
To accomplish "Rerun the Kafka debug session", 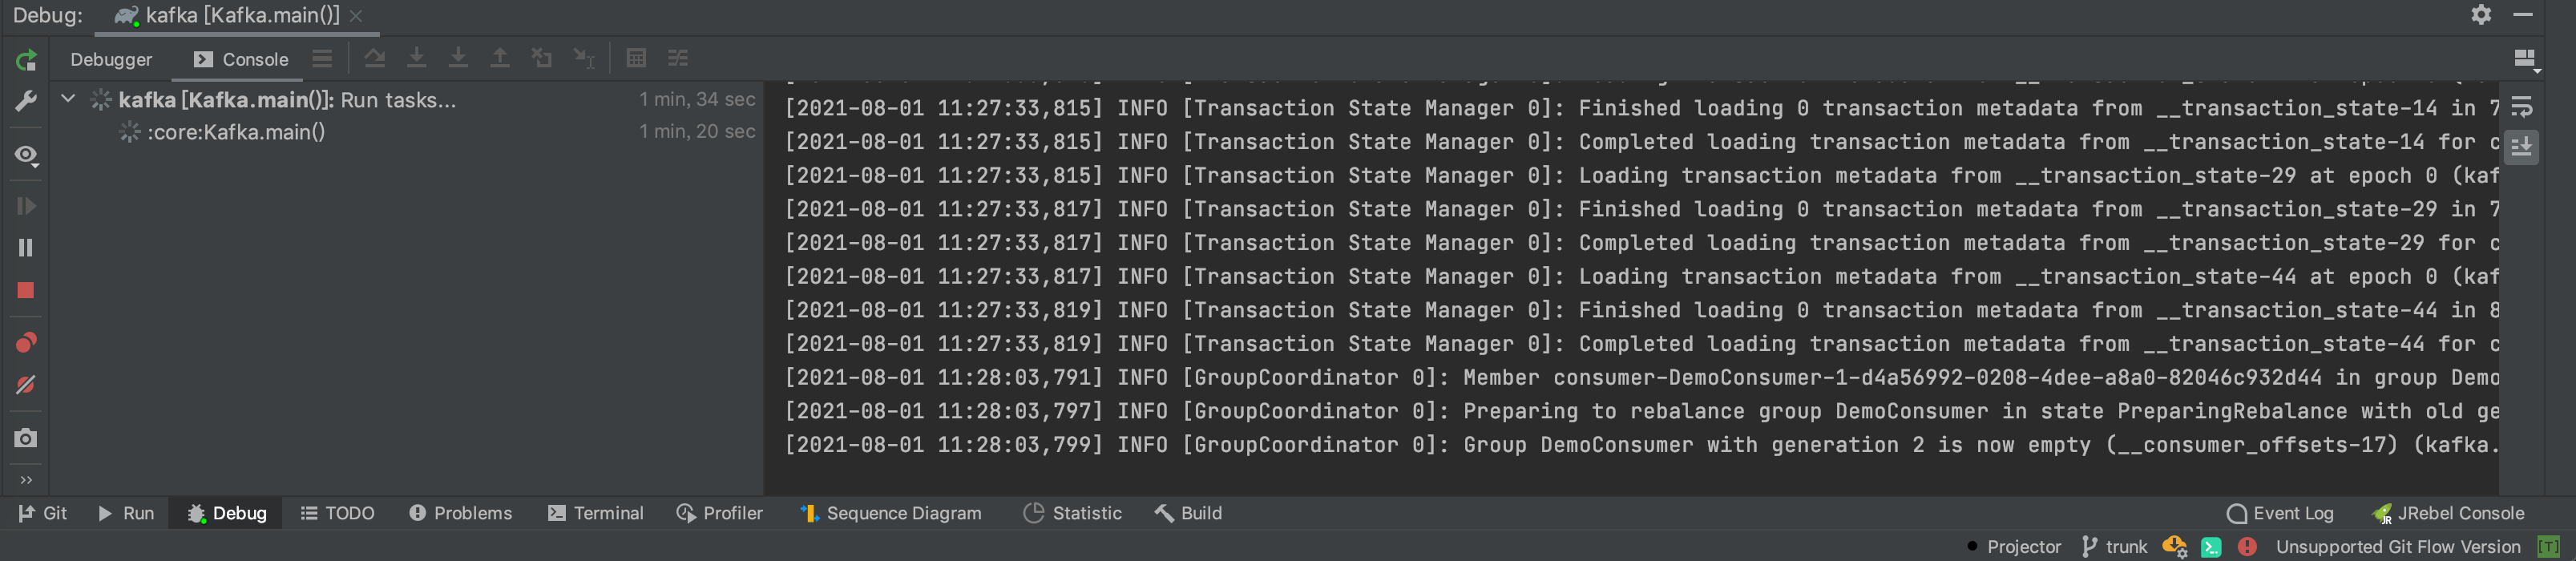I will (x=26, y=60).
